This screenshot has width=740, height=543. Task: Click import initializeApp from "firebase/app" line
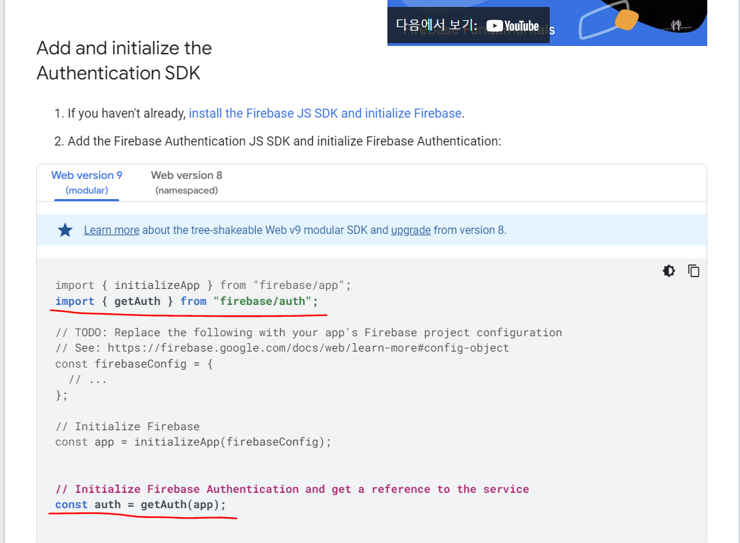(x=203, y=285)
